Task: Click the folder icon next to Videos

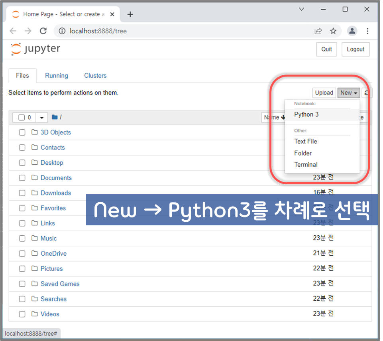Action: click(35, 314)
